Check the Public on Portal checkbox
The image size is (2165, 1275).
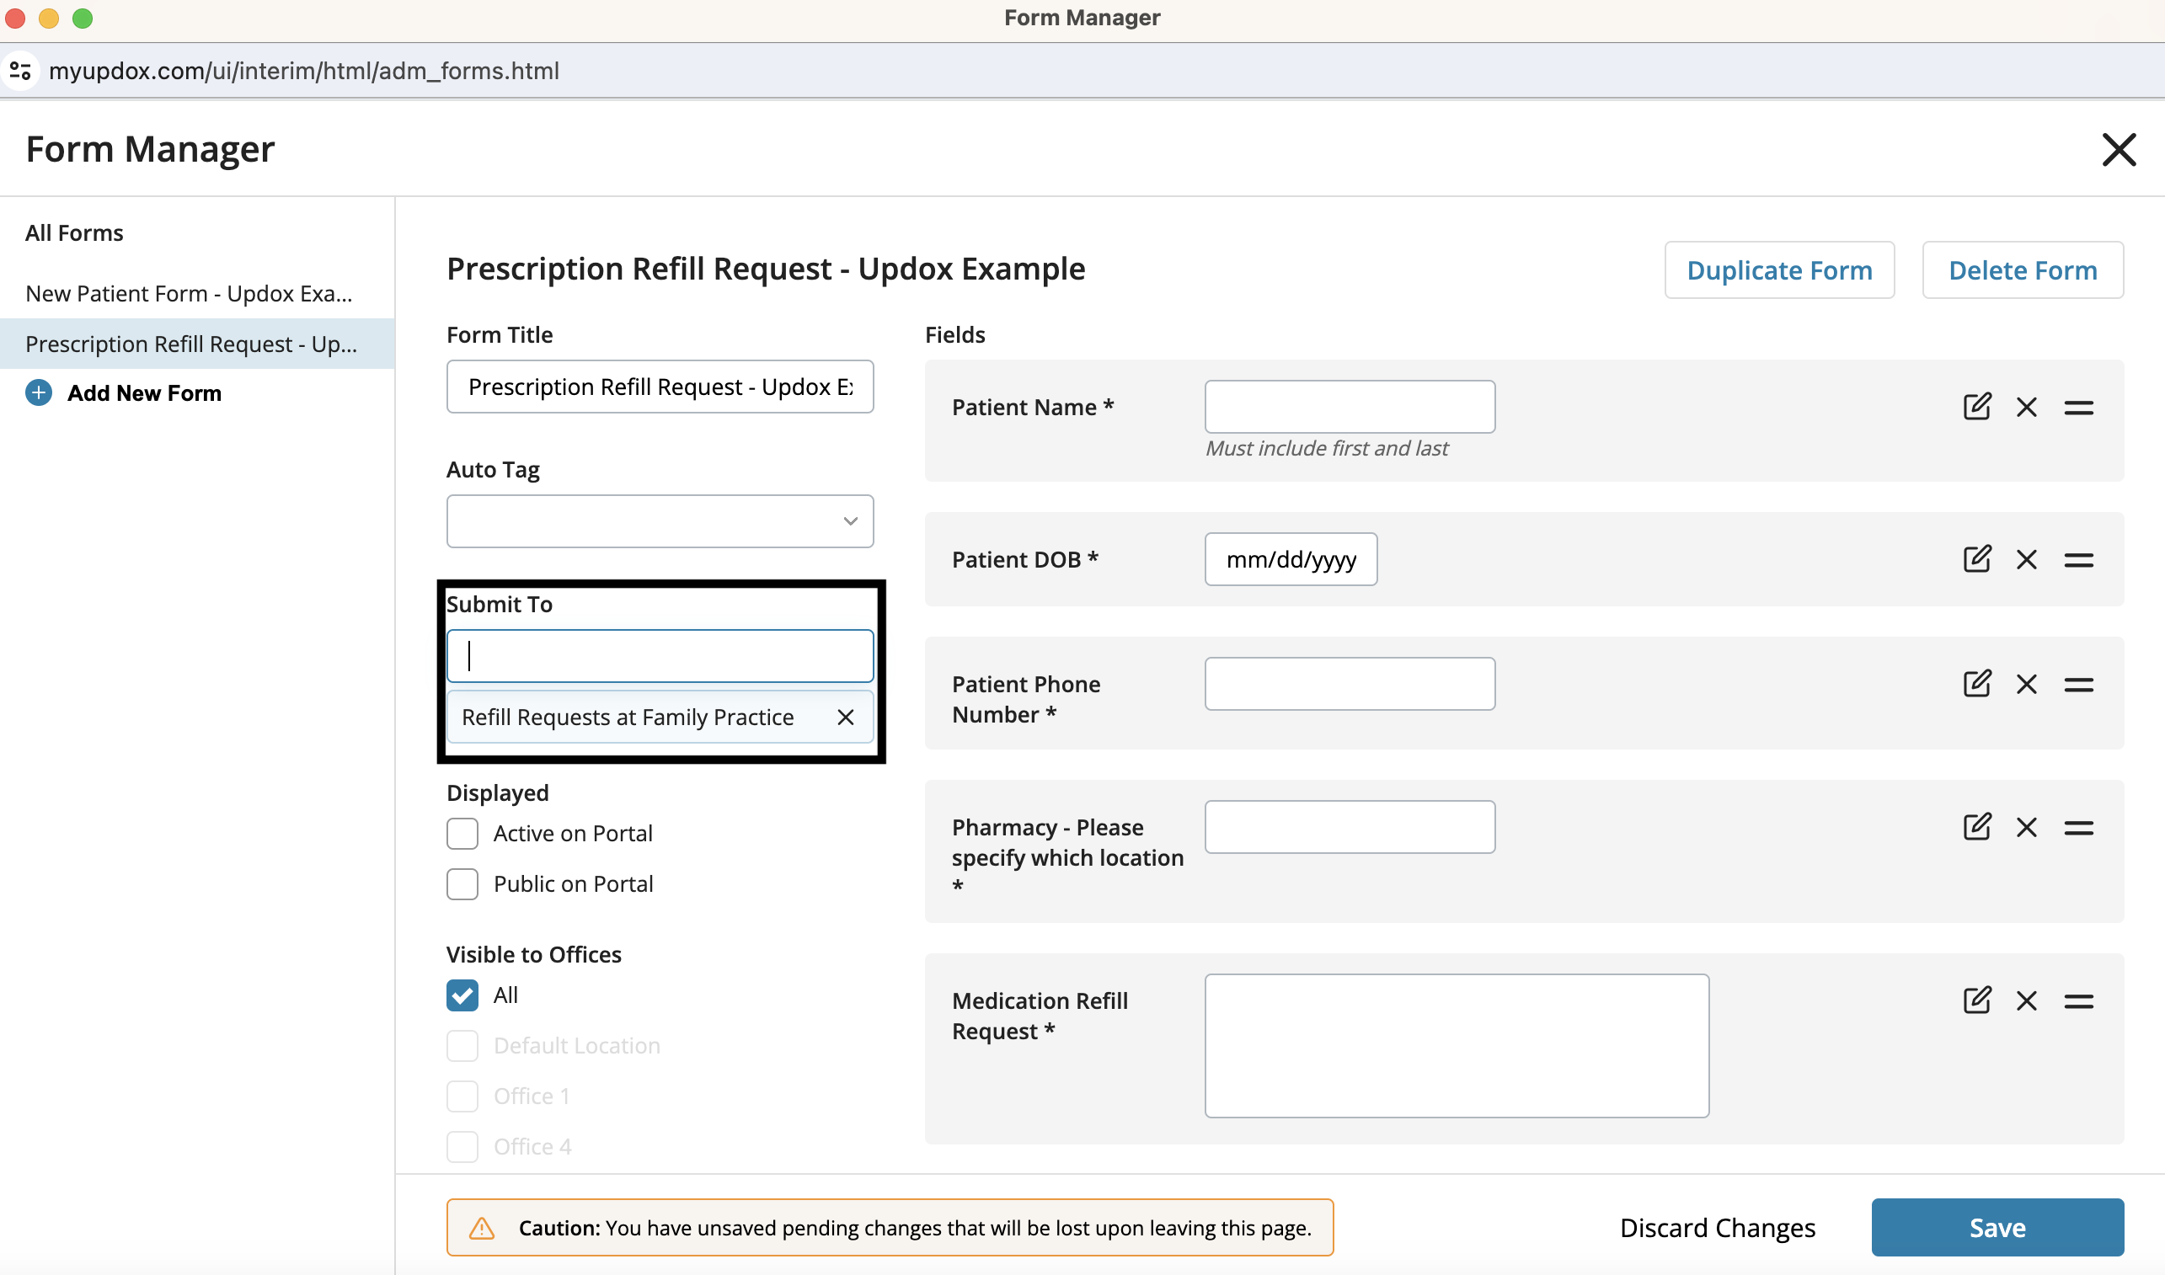tap(462, 883)
